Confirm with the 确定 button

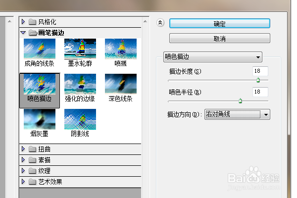(x=220, y=23)
